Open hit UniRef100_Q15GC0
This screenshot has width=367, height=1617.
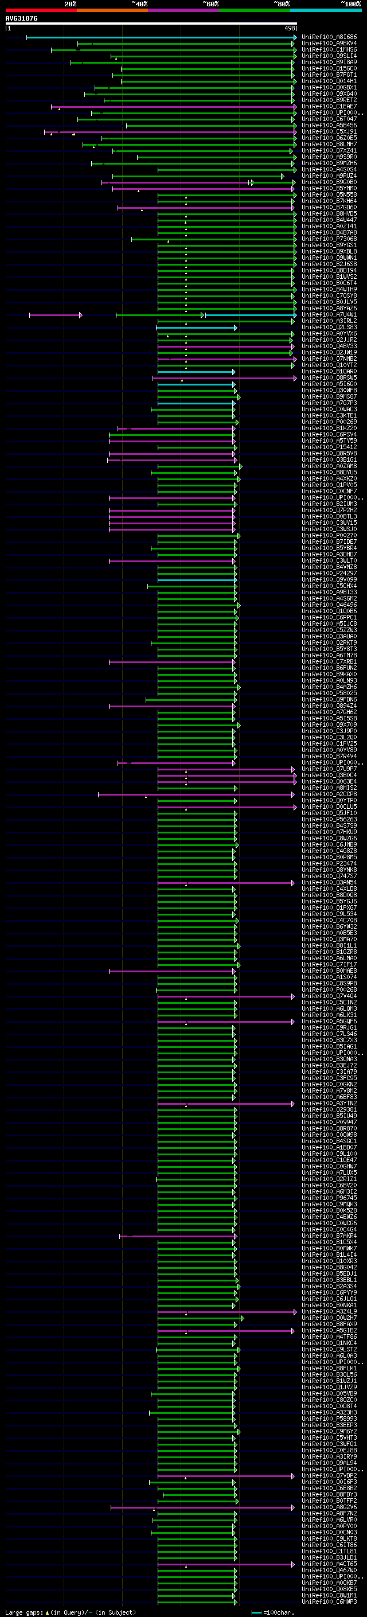point(329,68)
